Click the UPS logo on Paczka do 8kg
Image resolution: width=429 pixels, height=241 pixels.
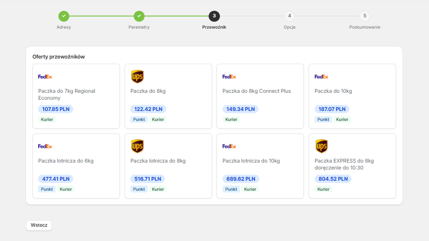tap(137, 76)
